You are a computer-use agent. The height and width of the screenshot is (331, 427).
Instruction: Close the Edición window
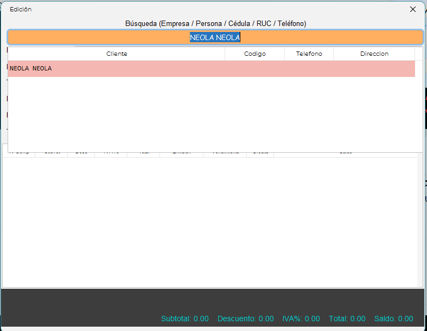[x=413, y=9]
